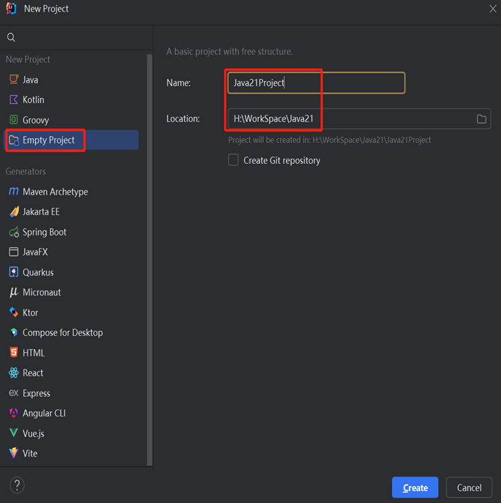
Task: Click the project list search field
Action: pyautogui.click(x=77, y=38)
